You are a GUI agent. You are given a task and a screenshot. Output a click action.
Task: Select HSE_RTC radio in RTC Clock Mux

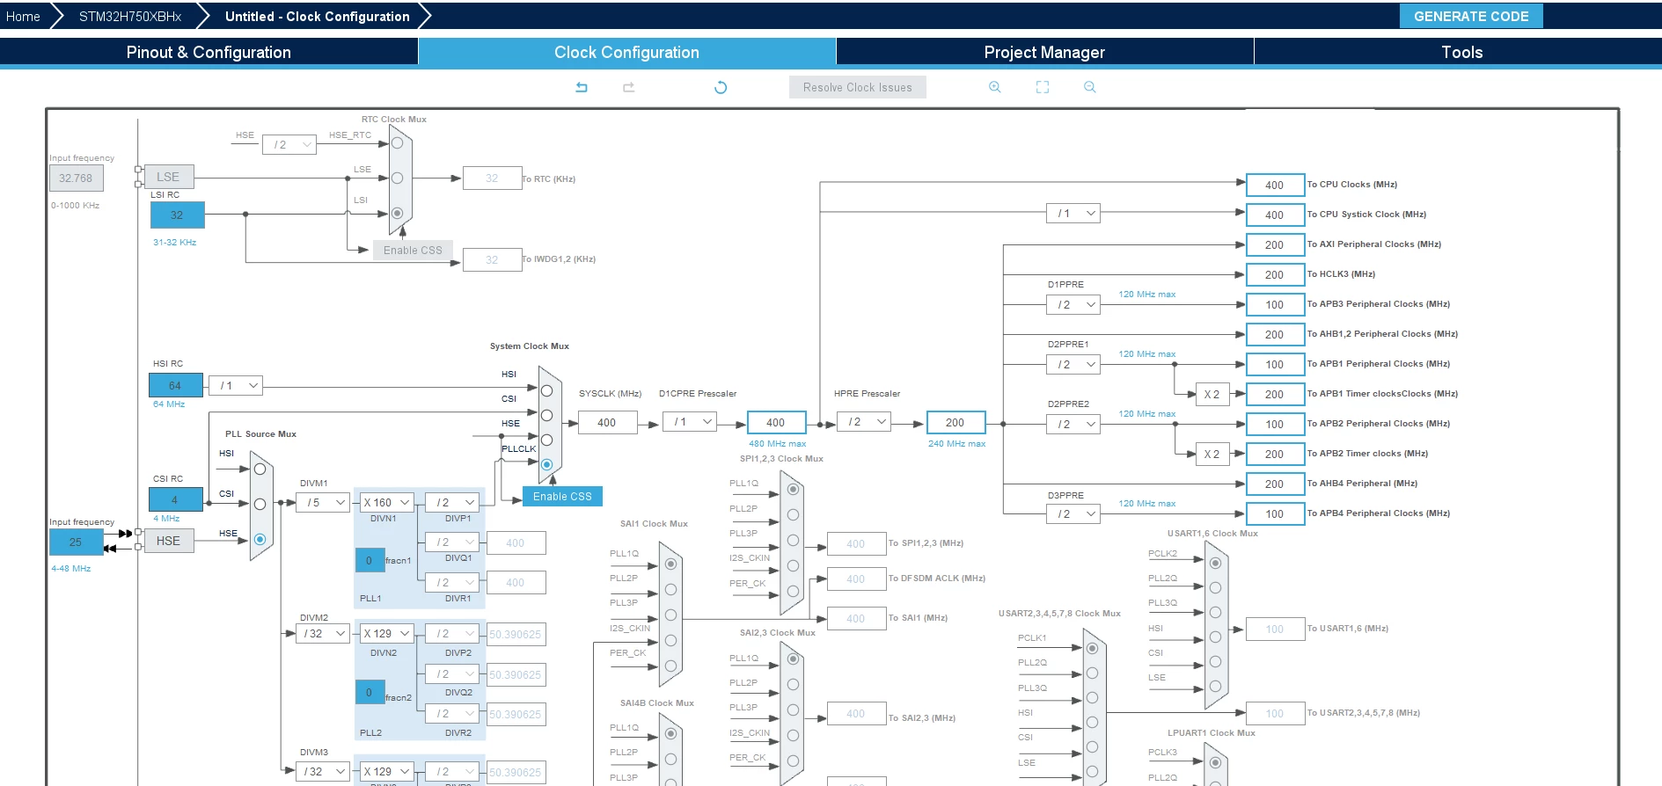(x=397, y=142)
